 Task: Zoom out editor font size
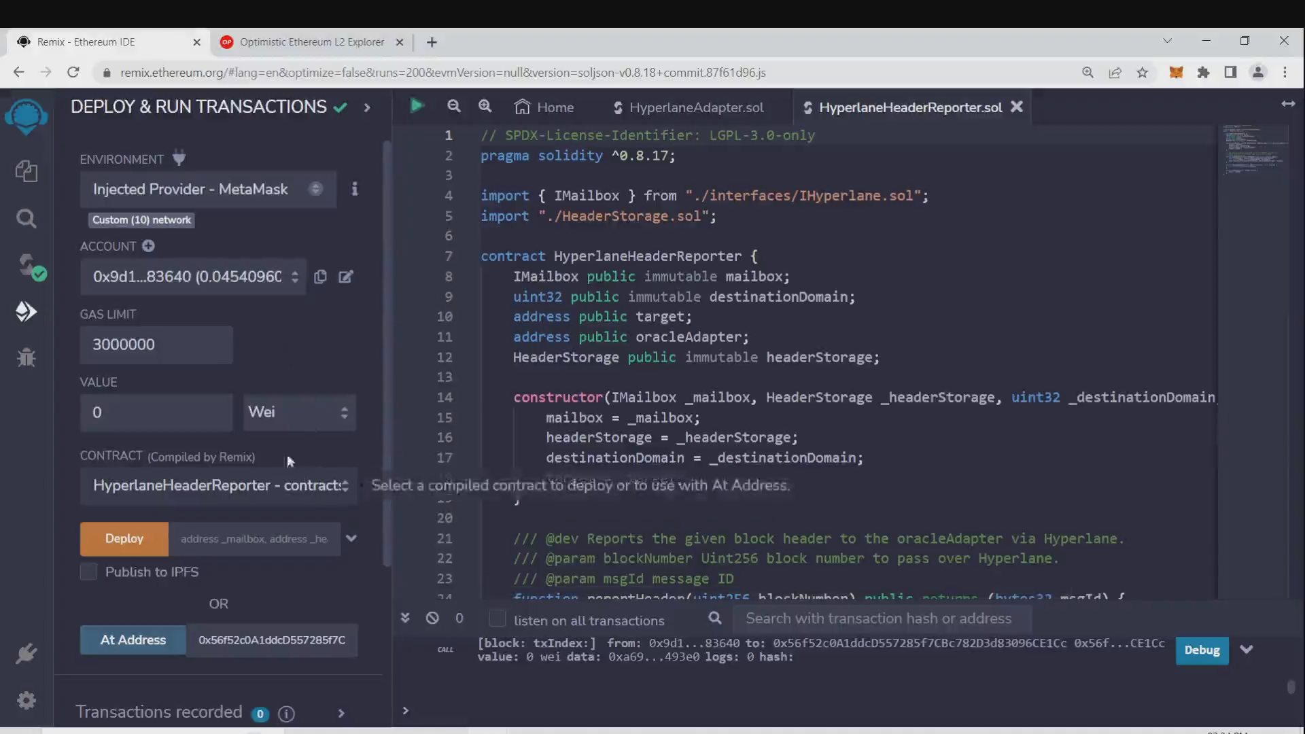pos(453,106)
